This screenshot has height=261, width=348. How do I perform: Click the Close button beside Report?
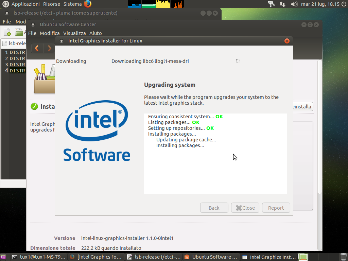[245, 208]
